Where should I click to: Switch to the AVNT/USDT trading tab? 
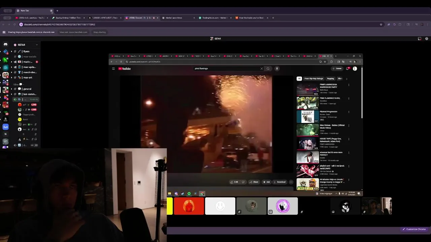(105, 18)
